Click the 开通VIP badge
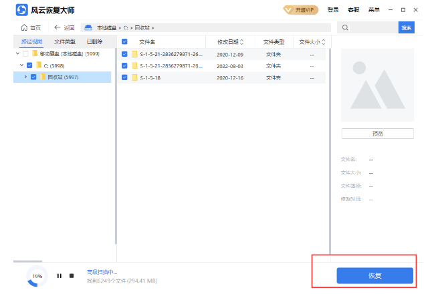 (301, 10)
